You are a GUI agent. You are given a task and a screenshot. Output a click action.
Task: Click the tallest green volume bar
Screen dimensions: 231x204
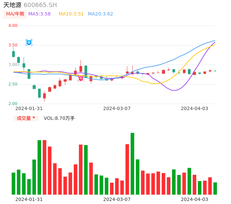(132, 164)
